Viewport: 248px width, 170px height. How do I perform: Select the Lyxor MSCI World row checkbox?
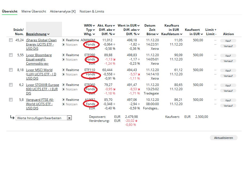tap(11, 70)
